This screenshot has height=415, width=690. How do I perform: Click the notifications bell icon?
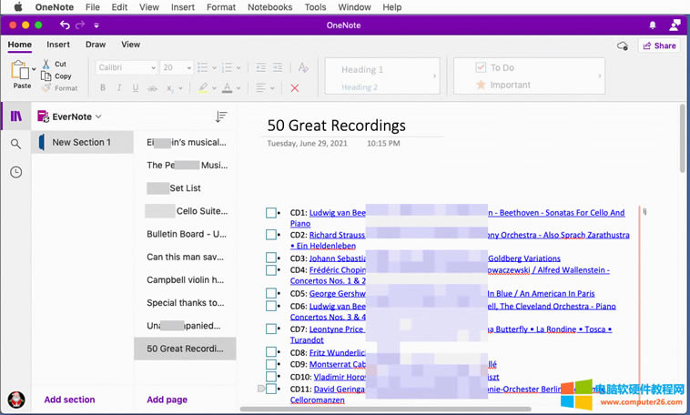click(652, 25)
